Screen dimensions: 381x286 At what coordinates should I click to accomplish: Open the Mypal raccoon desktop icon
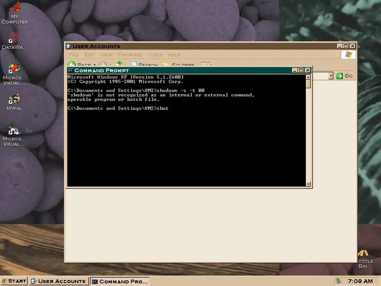15,102
